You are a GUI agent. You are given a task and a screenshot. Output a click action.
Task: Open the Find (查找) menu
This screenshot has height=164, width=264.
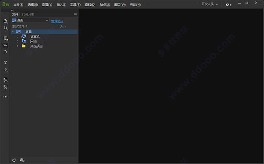[90, 4]
